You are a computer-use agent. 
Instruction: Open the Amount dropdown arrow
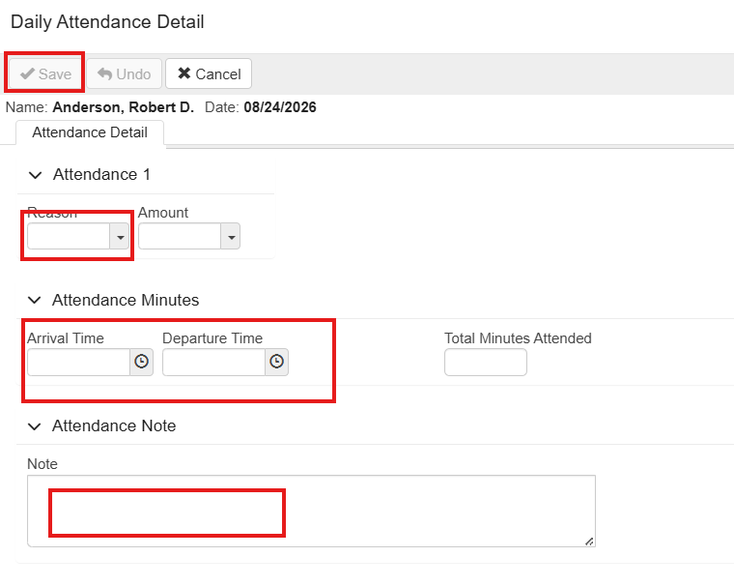click(x=231, y=236)
